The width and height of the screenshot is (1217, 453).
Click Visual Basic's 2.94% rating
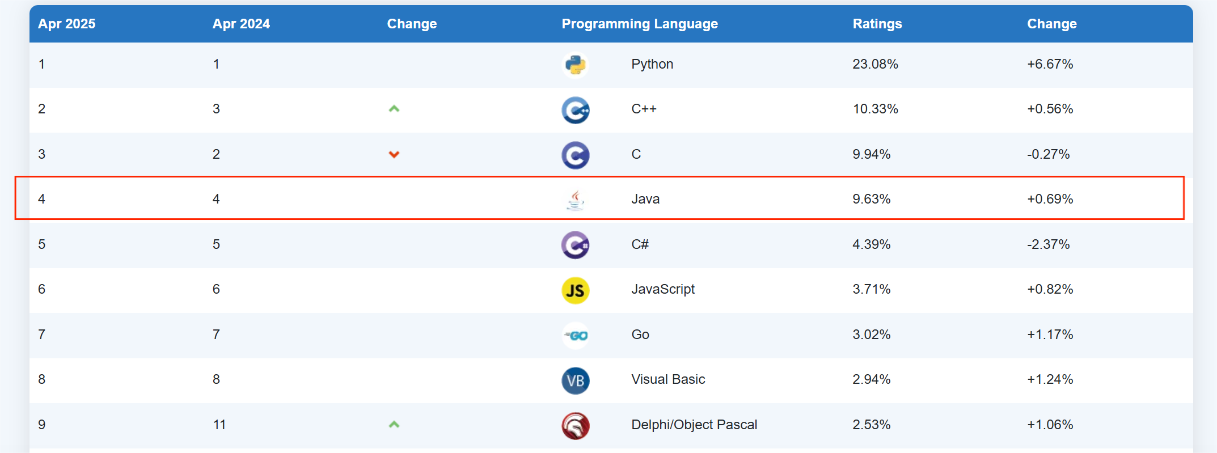click(x=871, y=379)
